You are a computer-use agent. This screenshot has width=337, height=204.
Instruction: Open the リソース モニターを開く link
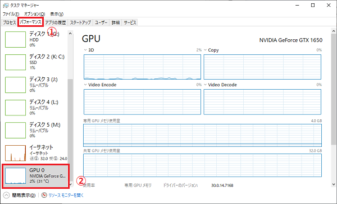[66, 195]
